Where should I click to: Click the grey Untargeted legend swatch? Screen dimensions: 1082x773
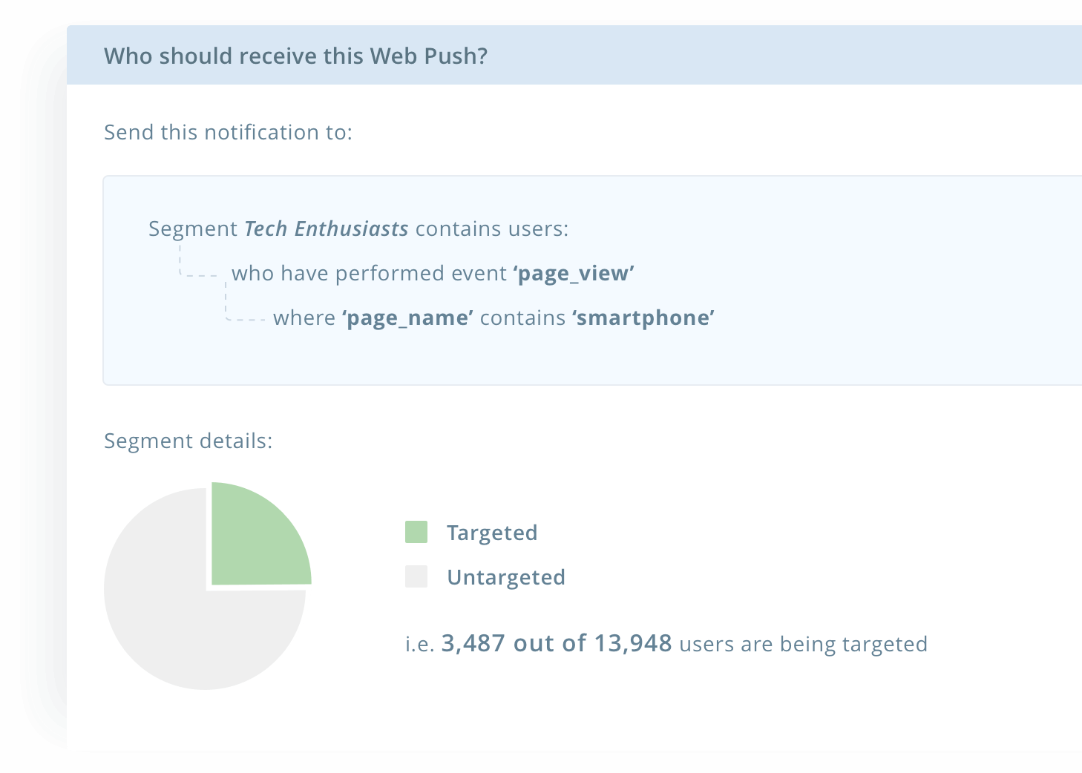(416, 576)
